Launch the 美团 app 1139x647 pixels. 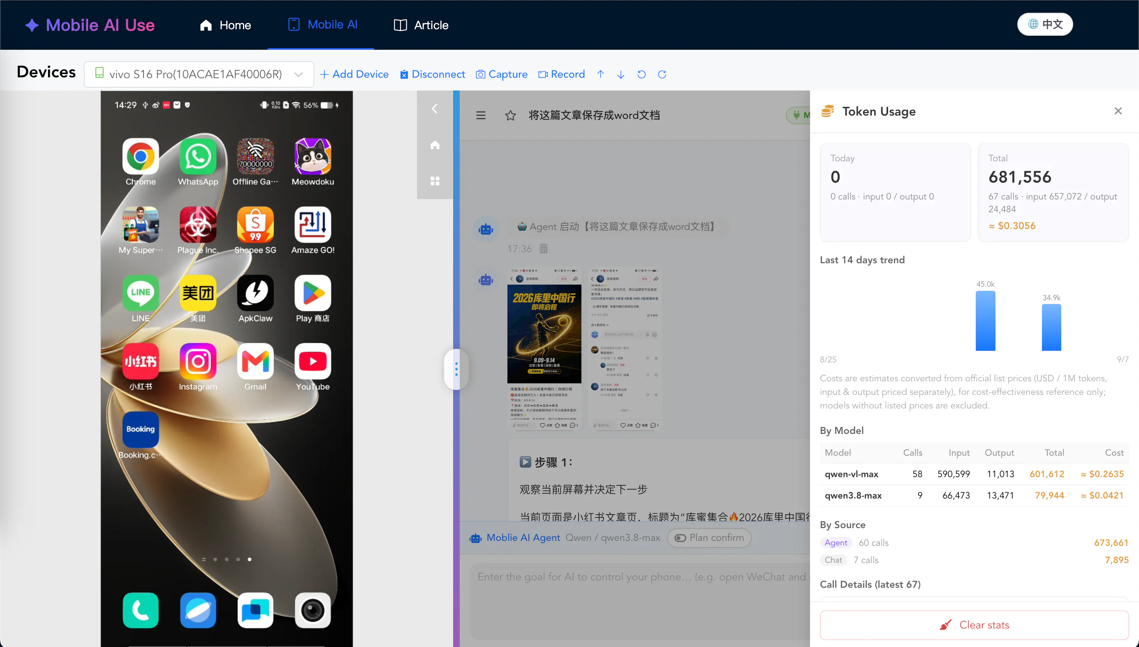click(x=198, y=293)
